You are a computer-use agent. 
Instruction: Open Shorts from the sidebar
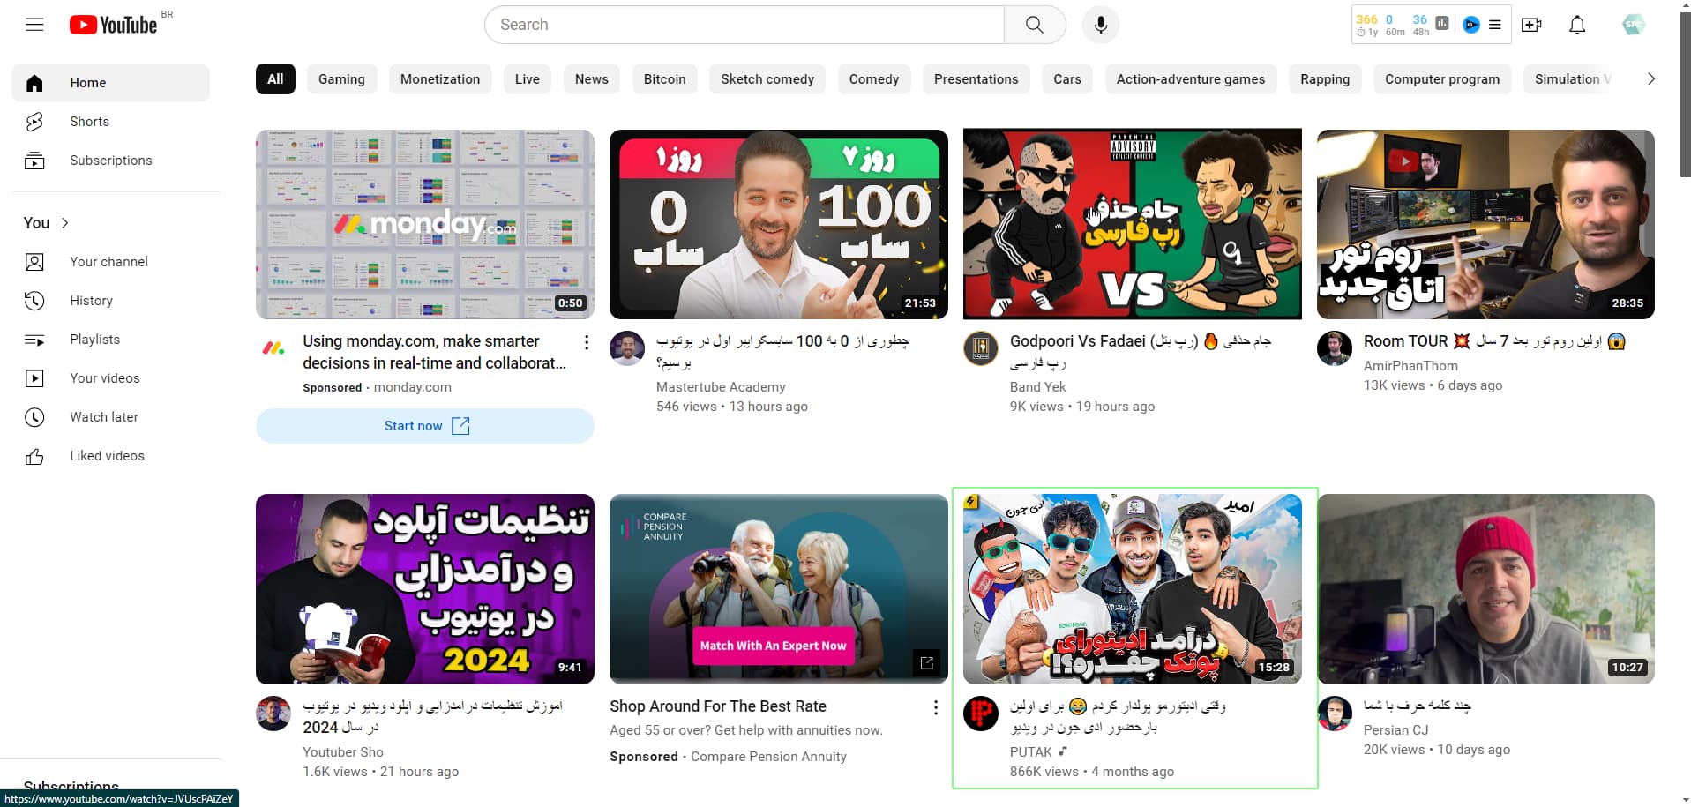pos(89,122)
